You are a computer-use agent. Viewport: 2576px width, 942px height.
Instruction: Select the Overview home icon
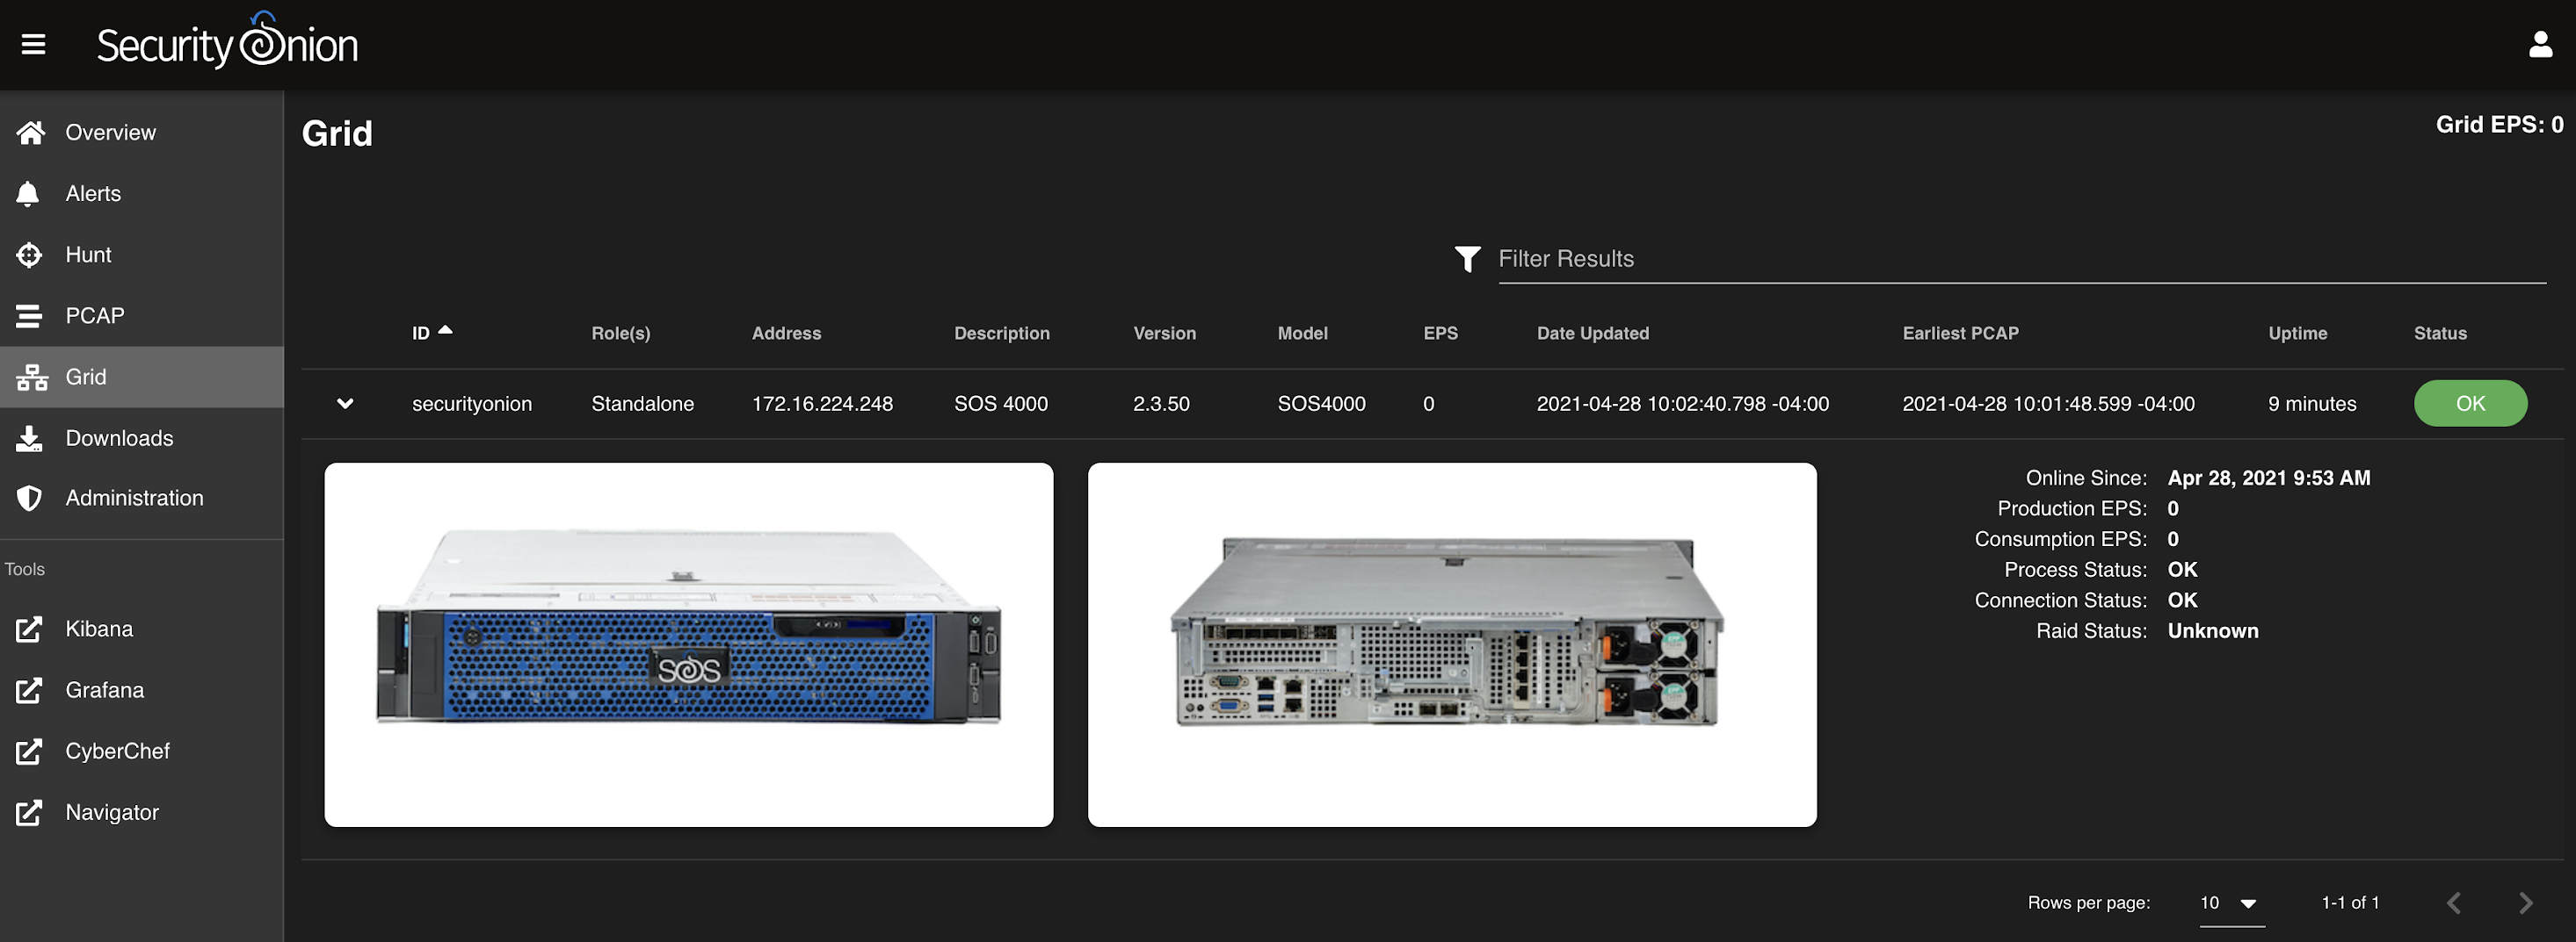(30, 132)
